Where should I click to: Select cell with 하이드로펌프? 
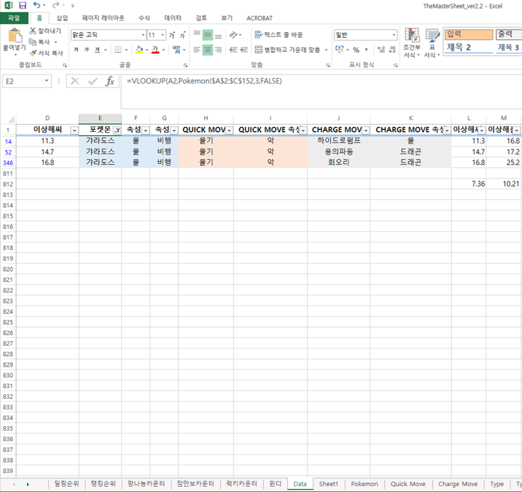coord(339,141)
